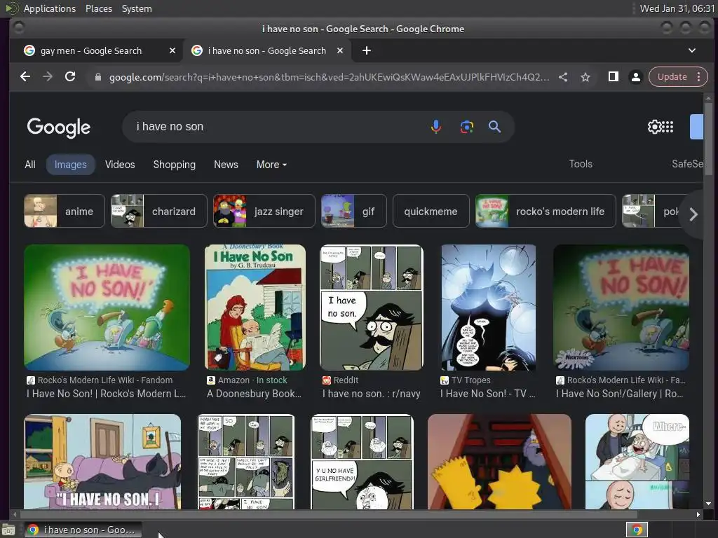
Task: Open 'I Have No Son! - TV' link
Action: pos(488,394)
